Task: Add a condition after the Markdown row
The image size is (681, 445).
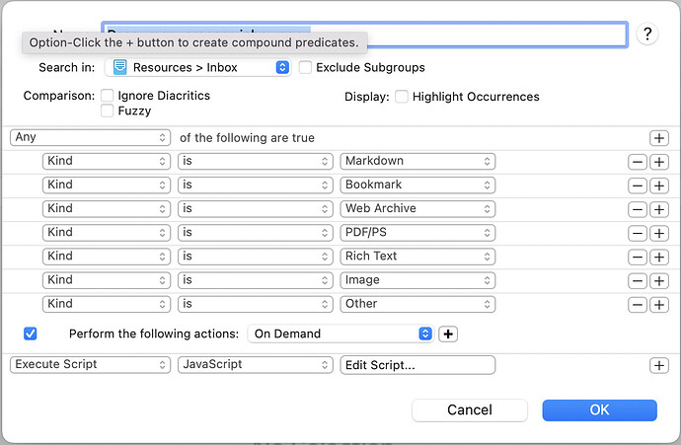Action: click(x=659, y=162)
